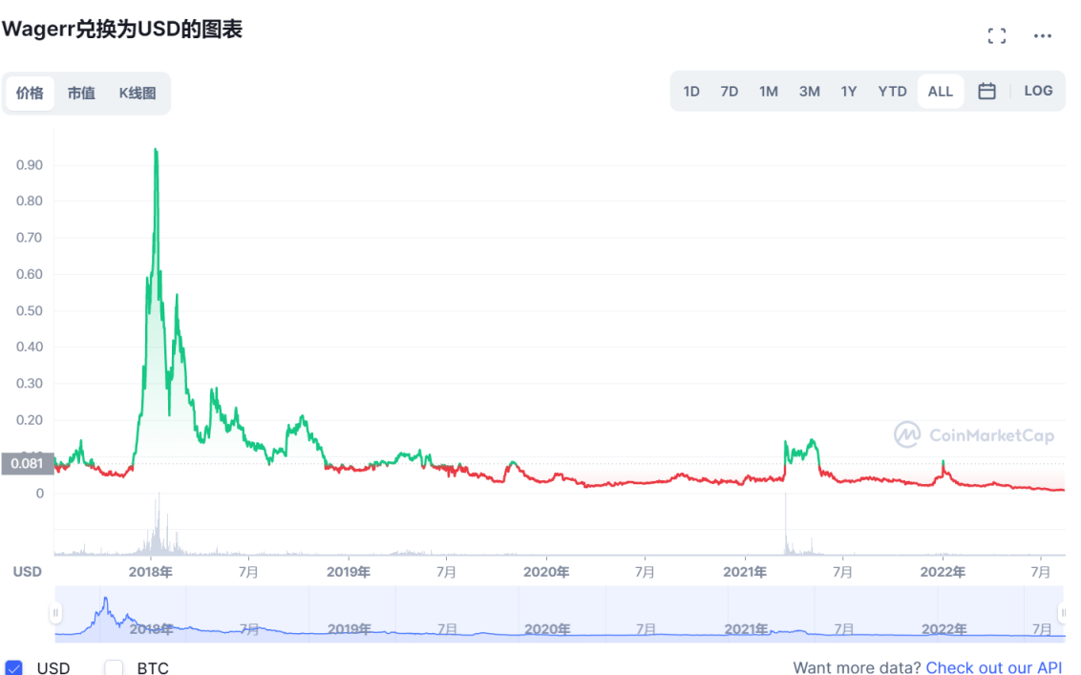Select the 价格 tab

point(32,93)
